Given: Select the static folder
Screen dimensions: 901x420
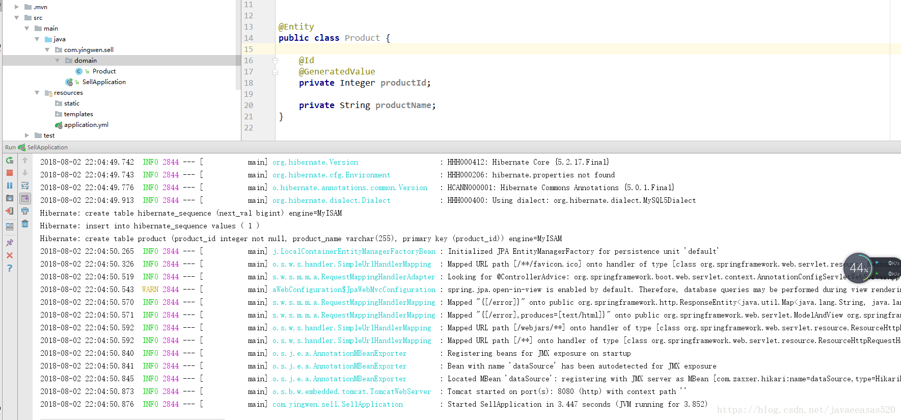Looking at the screenshot, I should 72,103.
